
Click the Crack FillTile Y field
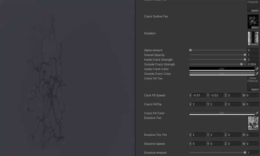pos(217,104)
